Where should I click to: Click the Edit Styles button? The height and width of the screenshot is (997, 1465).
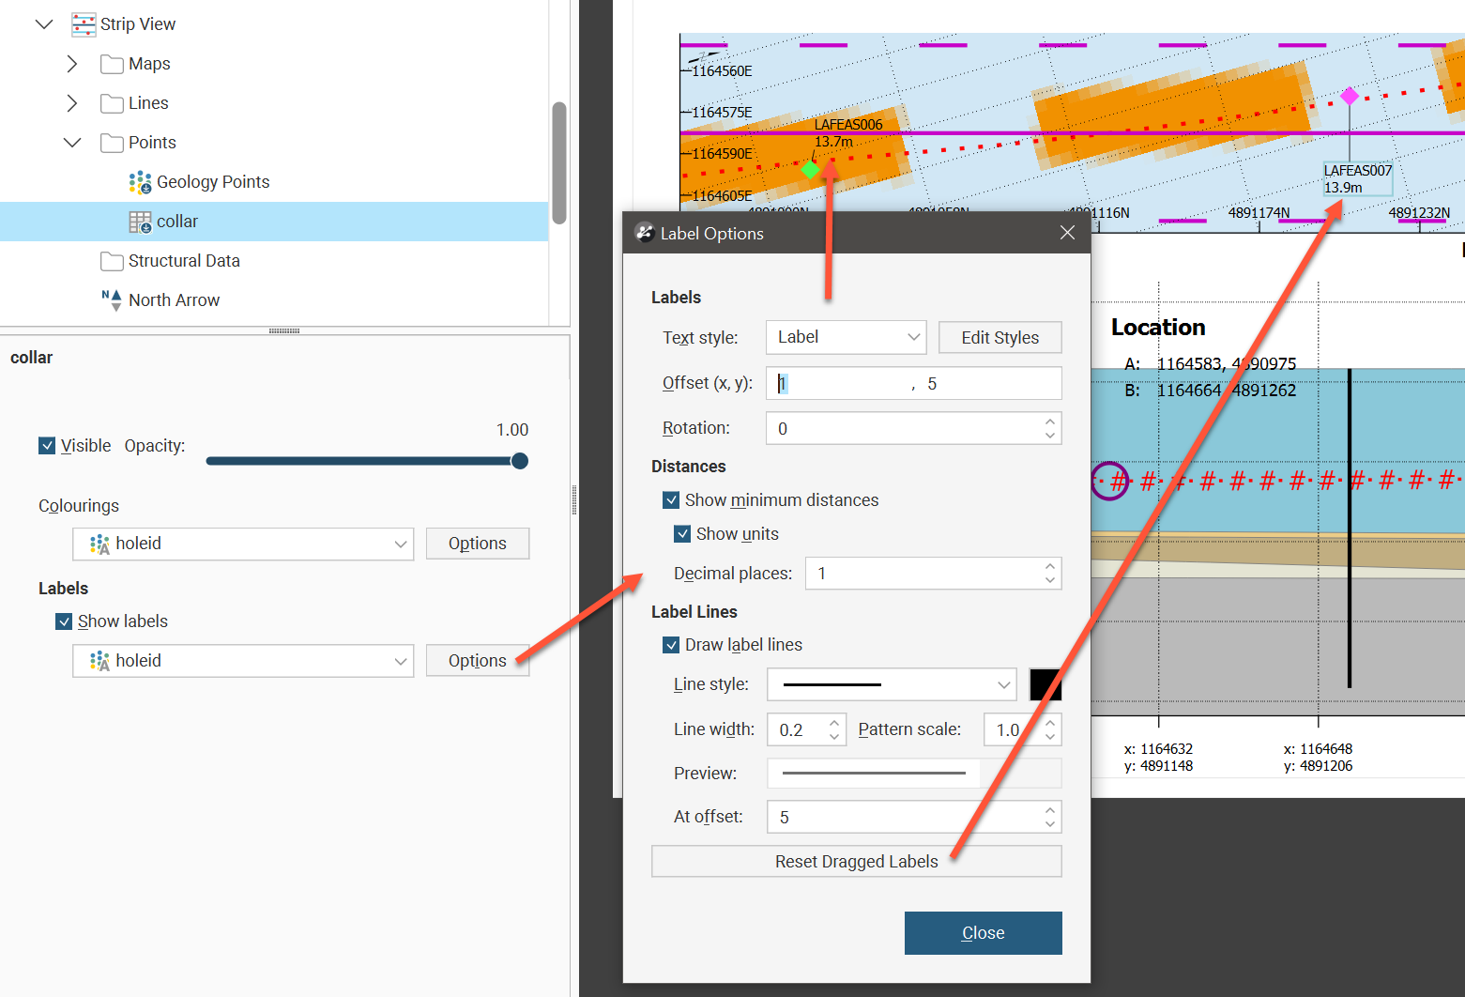pyautogui.click(x=1000, y=338)
